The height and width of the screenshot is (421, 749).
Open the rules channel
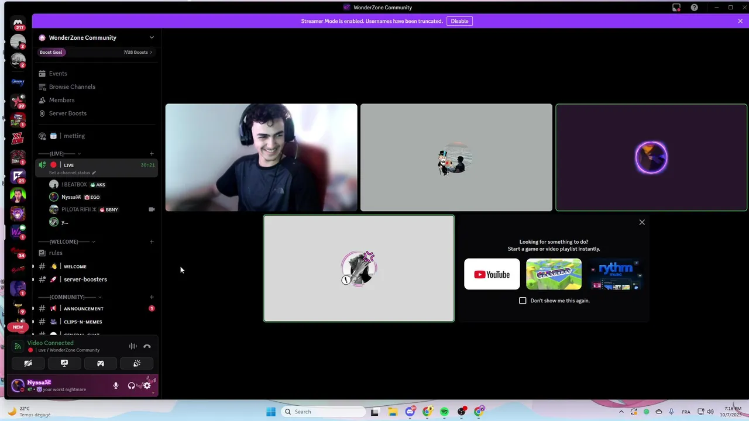point(97,253)
